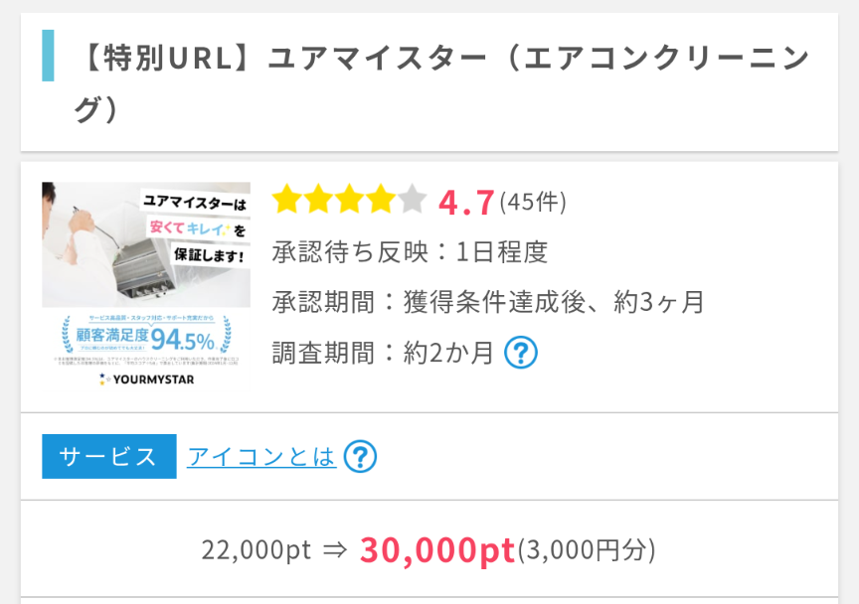Click the 承認期間 approval period line
The height and width of the screenshot is (604, 859).
(487, 301)
